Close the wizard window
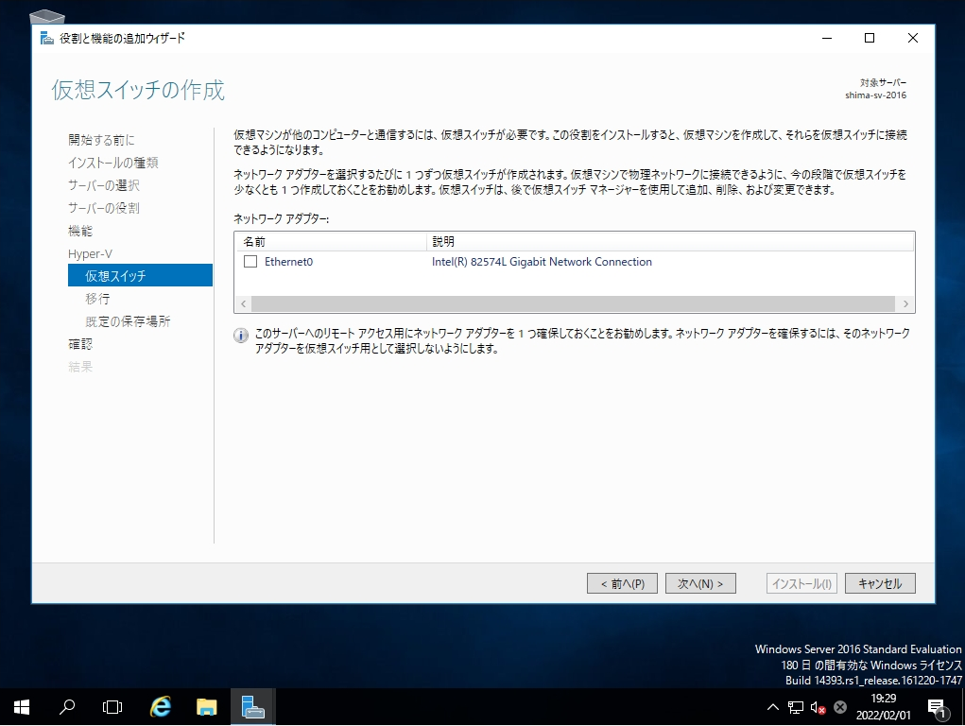This screenshot has height=726, width=965. tap(913, 38)
